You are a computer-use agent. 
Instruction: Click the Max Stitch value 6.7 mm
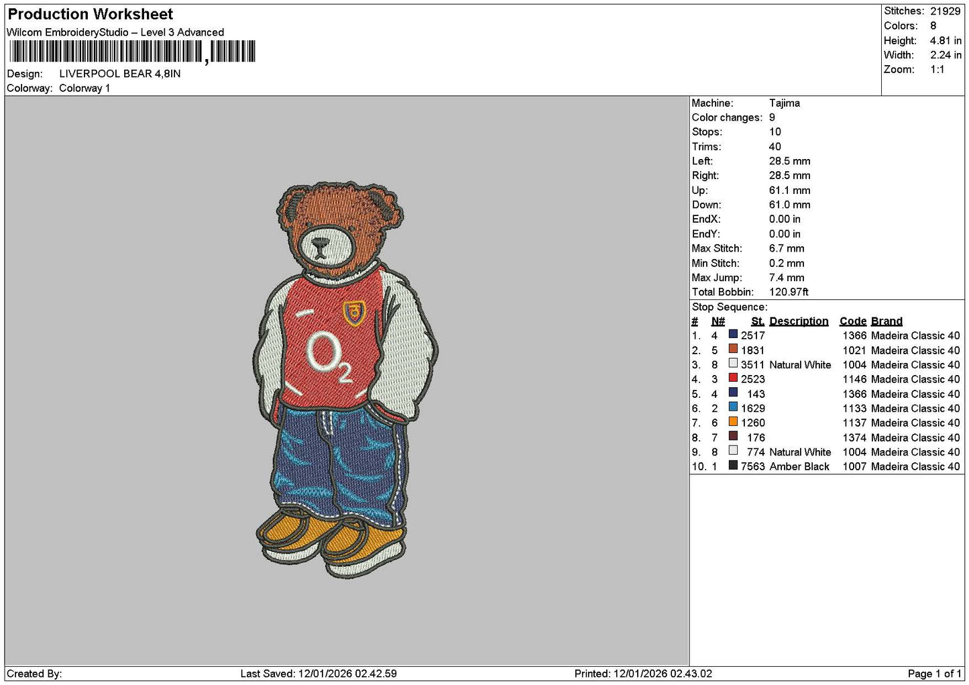point(787,249)
